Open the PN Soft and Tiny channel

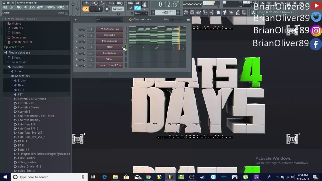pos(109,29)
